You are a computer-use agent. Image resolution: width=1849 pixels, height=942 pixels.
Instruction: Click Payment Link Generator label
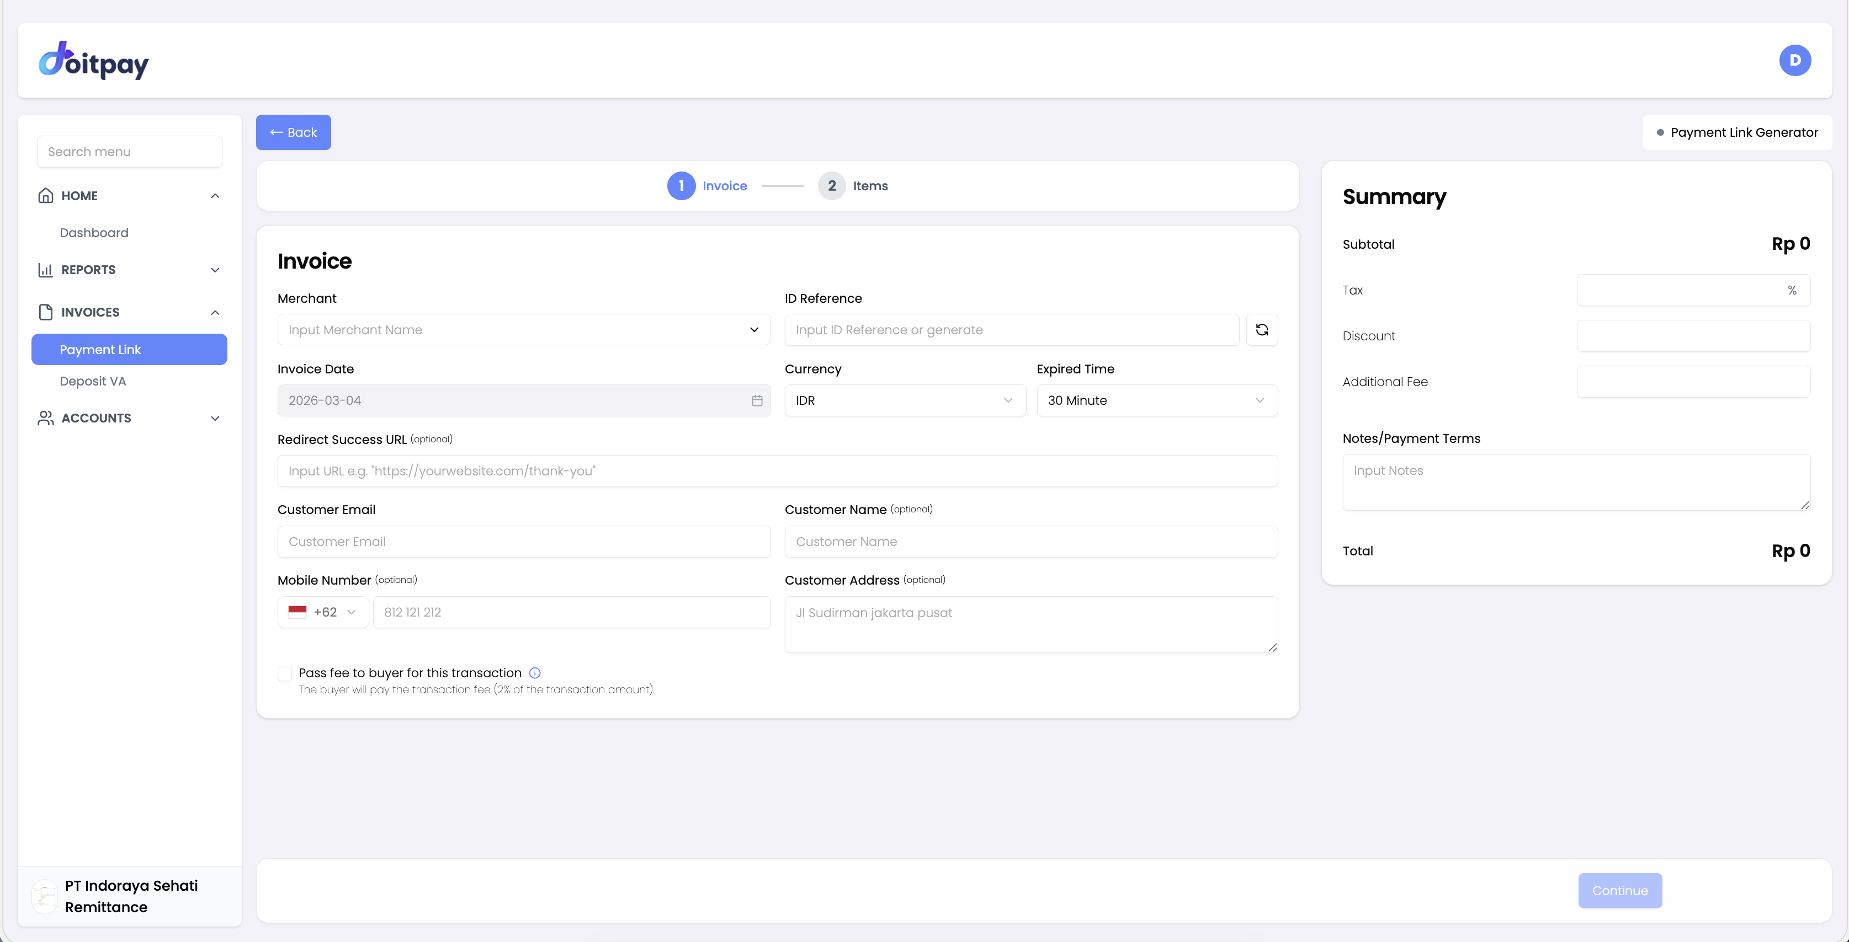(1744, 133)
